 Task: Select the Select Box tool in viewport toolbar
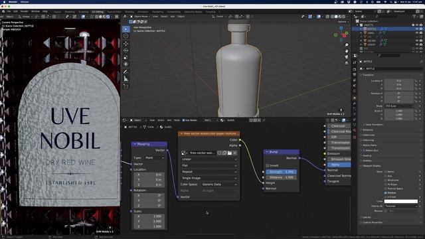click(x=126, y=29)
